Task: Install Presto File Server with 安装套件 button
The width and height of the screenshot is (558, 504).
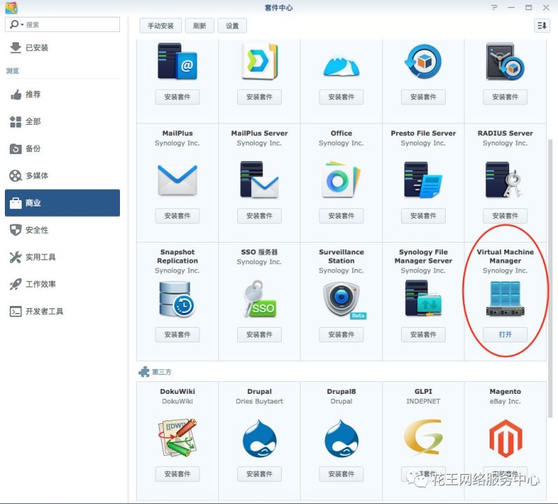Action: (423, 216)
